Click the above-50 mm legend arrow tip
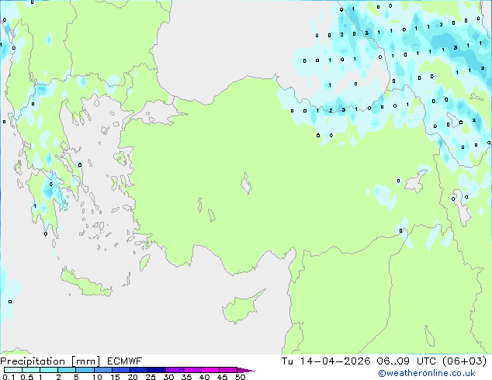 246,370
